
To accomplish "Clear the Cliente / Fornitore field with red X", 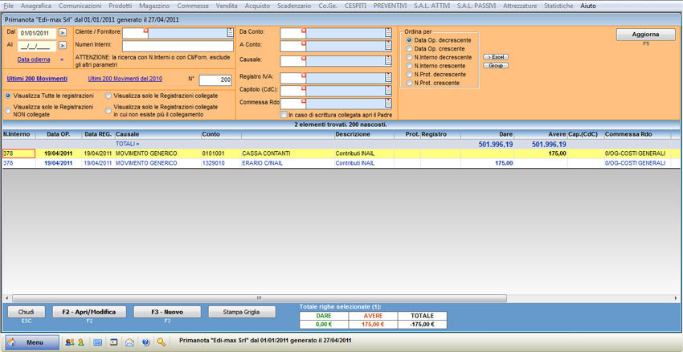I will 145,31.
